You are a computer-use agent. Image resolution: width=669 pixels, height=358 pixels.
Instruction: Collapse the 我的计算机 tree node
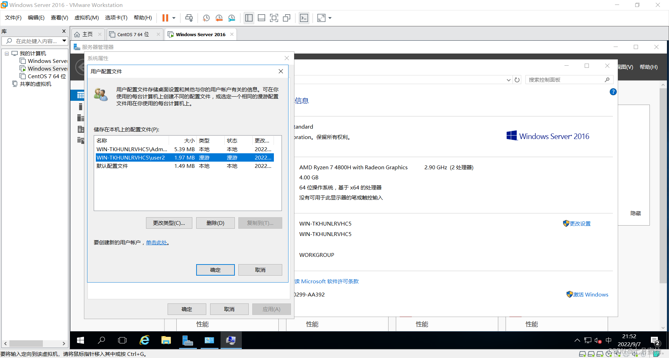click(x=7, y=54)
